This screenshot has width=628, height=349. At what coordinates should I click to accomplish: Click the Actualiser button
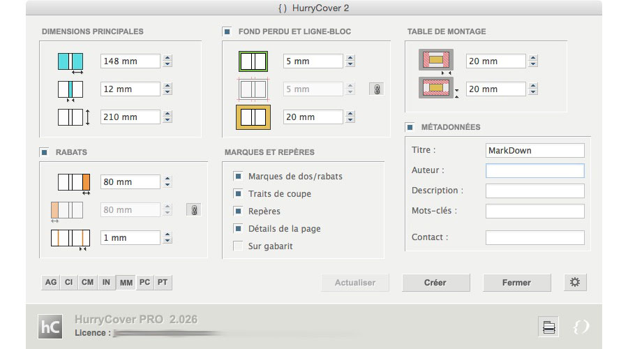[355, 283]
